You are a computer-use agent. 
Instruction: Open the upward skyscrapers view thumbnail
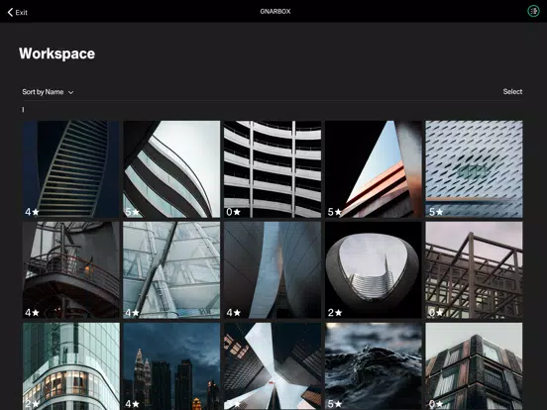(x=273, y=366)
